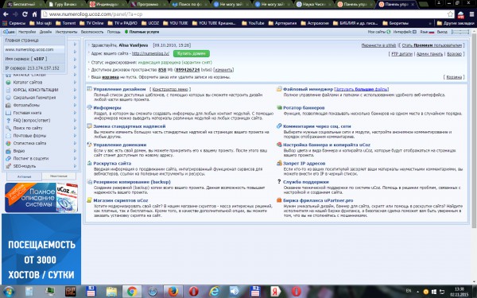
Task: Open Chrome menu hamburger icon
Action: click(471, 14)
